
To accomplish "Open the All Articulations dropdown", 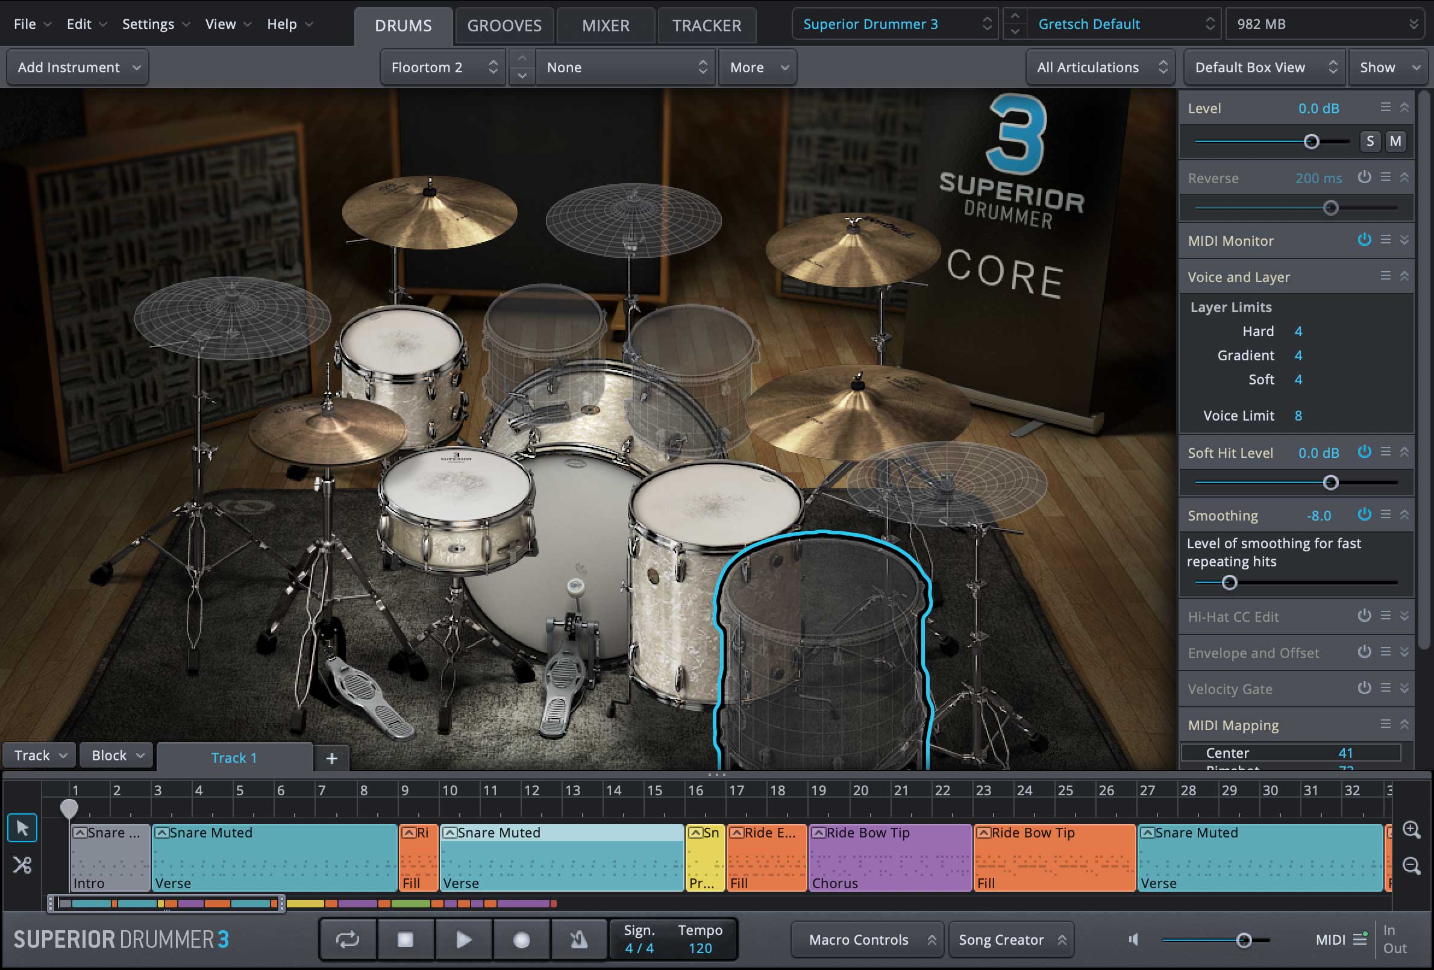I will [x=1101, y=67].
